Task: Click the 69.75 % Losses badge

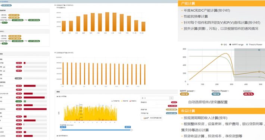Action: coord(249,94)
